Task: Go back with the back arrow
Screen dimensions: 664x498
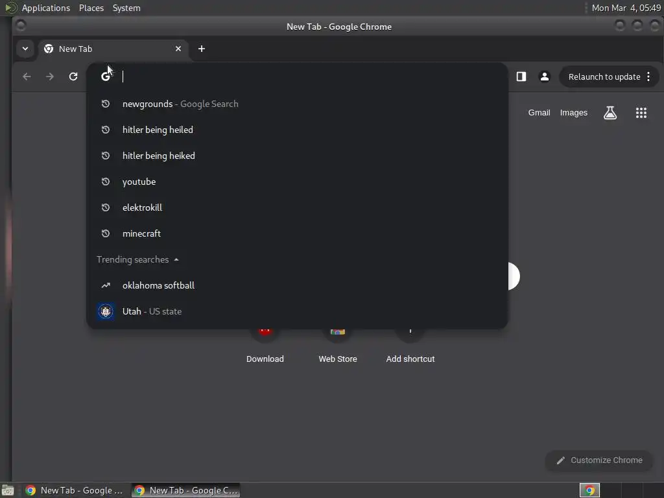Action: coord(27,77)
